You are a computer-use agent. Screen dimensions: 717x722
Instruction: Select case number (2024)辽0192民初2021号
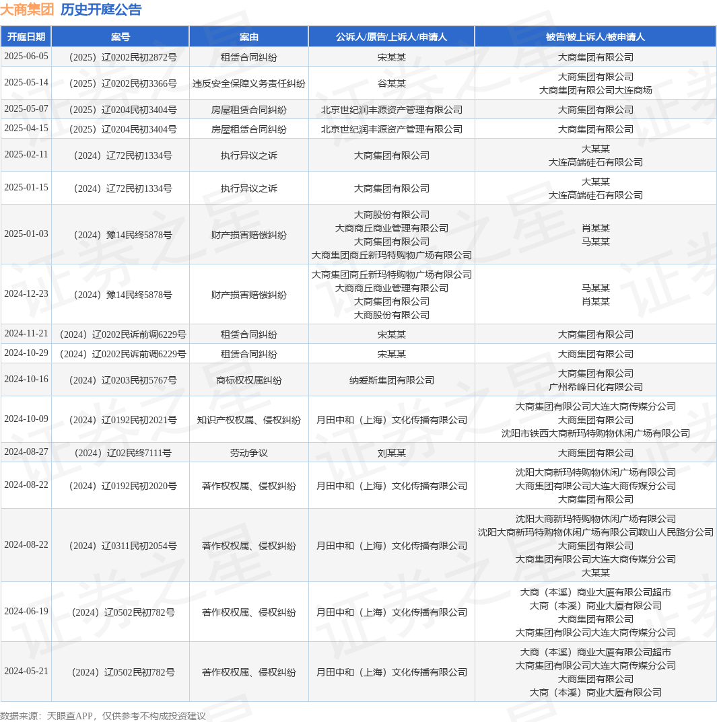(121, 420)
